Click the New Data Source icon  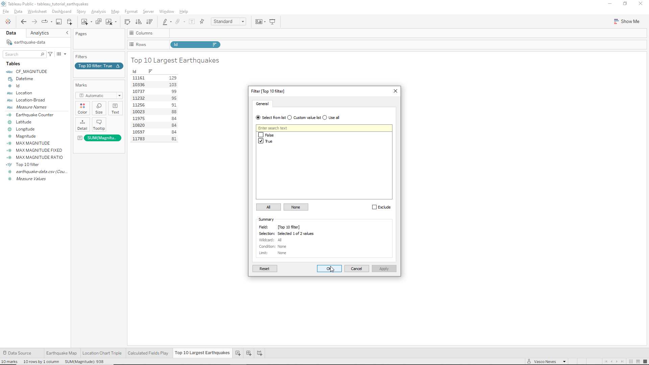(x=70, y=22)
